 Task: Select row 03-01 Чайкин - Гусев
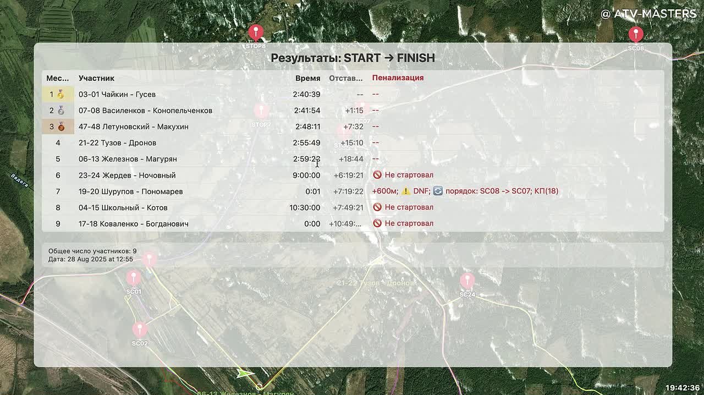pyautogui.click(x=353, y=94)
